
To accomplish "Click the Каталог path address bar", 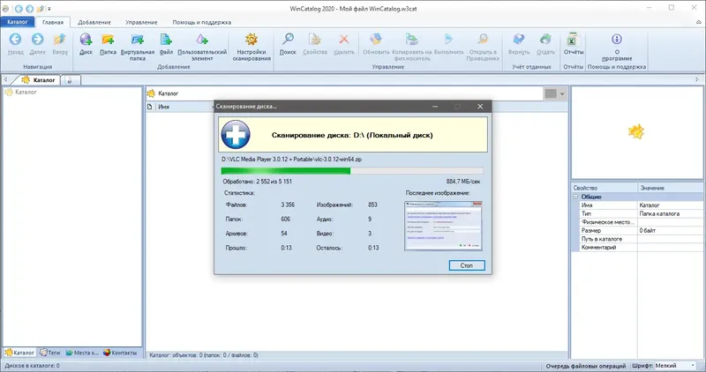I will [x=344, y=93].
